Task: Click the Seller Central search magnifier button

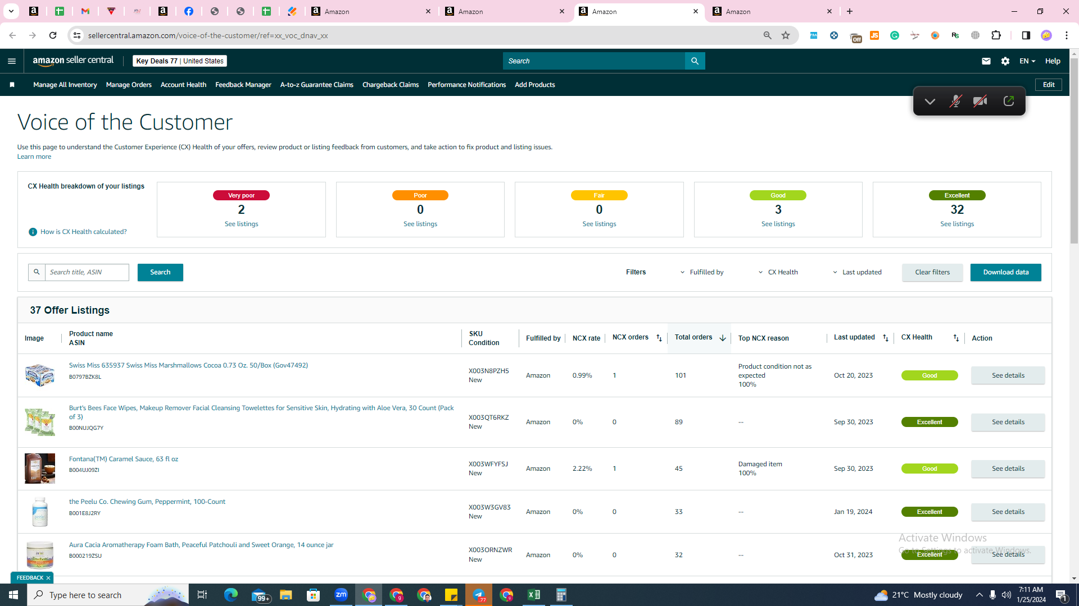Action: [695, 61]
